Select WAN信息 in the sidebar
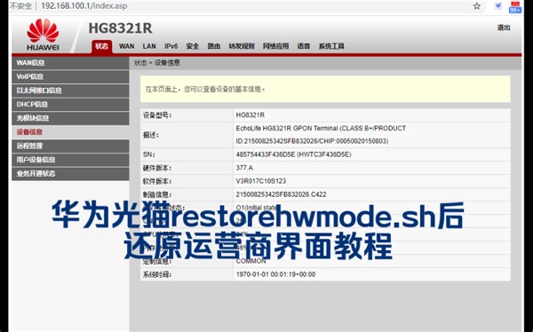The image size is (533, 332). coord(70,63)
